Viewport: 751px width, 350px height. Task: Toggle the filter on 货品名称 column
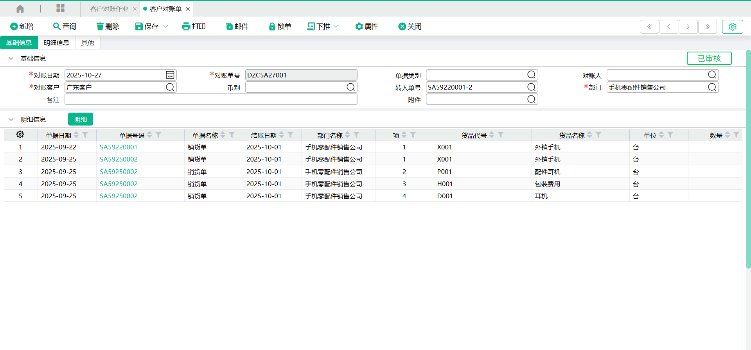click(x=598, y=135)
